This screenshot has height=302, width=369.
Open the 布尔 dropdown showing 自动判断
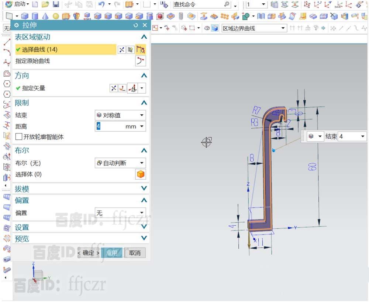(120, 163)
